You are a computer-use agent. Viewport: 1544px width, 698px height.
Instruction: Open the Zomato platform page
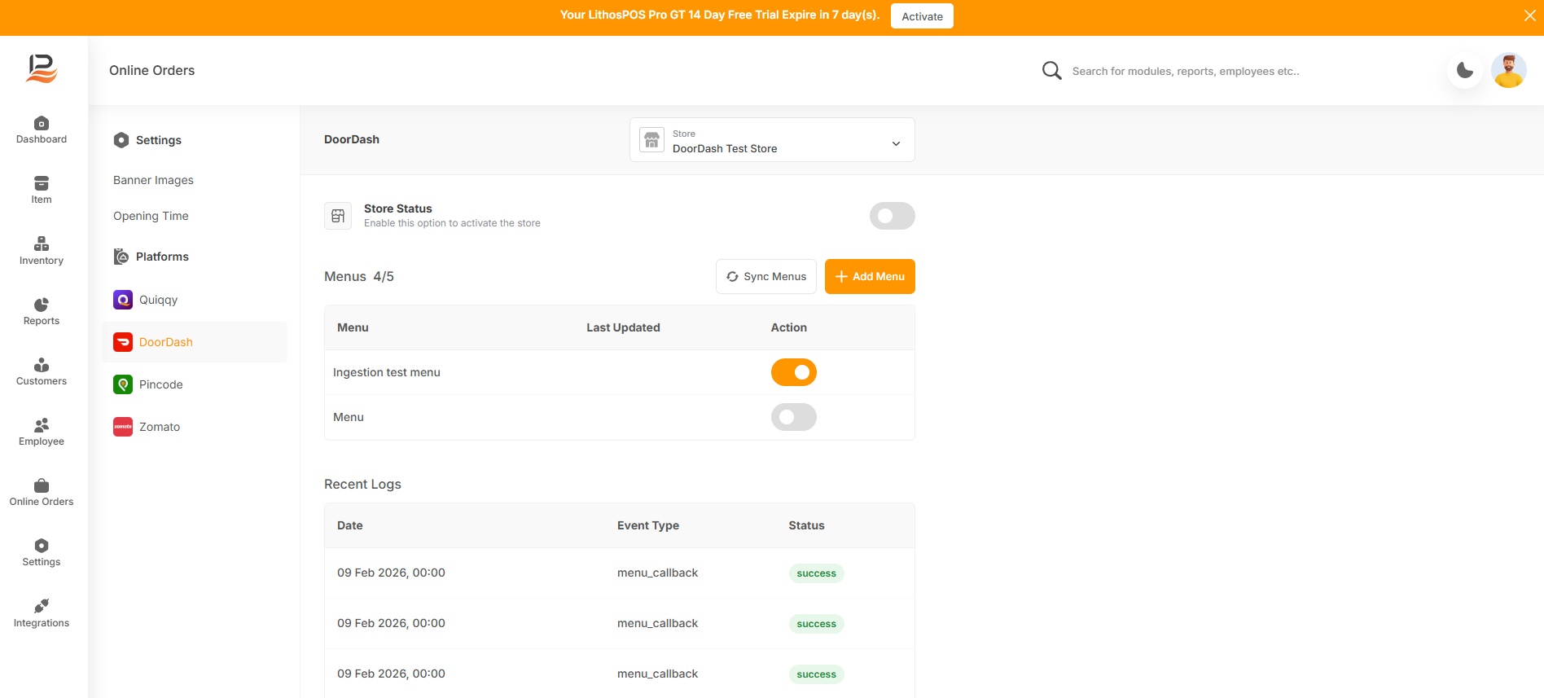(159, 427)
